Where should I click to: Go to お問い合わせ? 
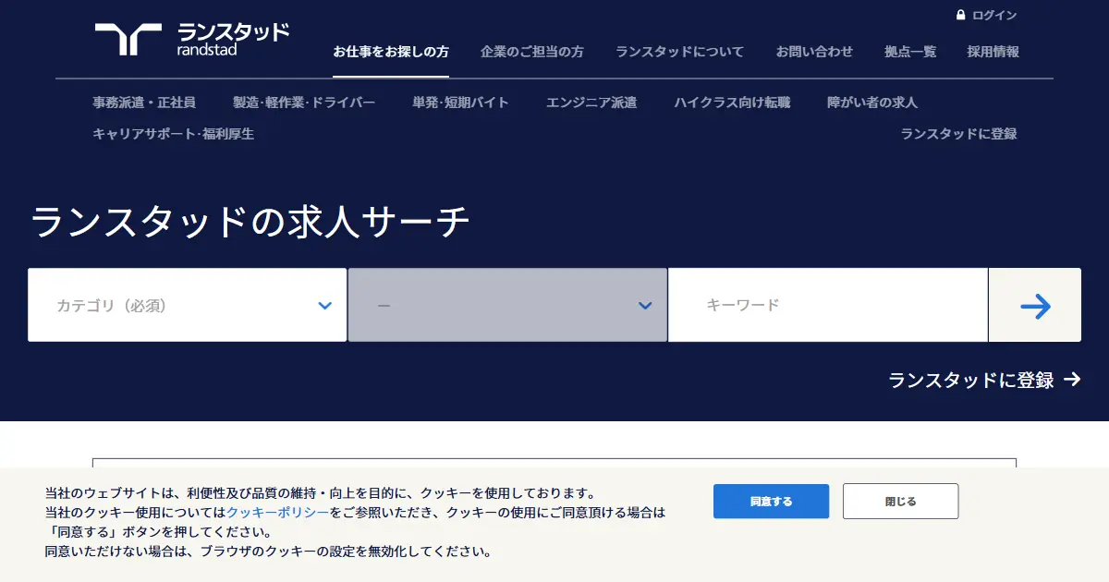click(x=814, y=52)
